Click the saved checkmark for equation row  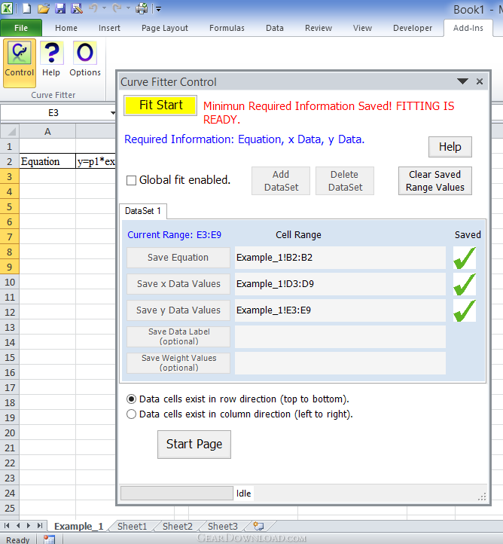point(465,258)
